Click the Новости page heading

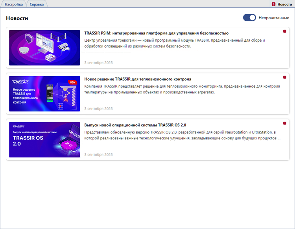pyautogui.click(x=17, y=18)
